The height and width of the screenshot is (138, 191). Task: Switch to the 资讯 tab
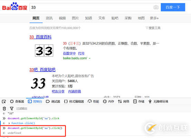click(x=49, y=18)
